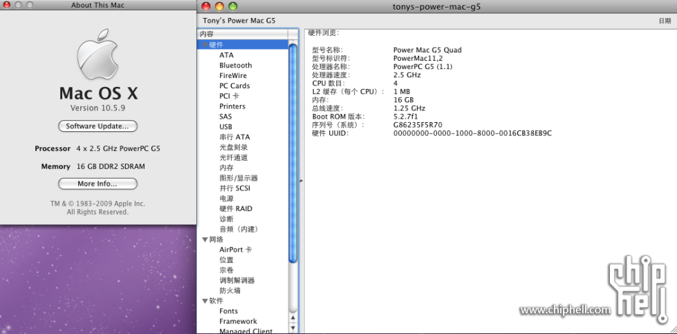Select ATA in hardware list
Viewport: 677px width, 334px height.
(x=226, y=55)
